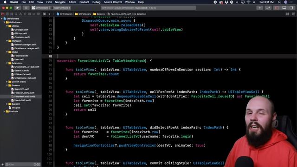Click FavoritesListVC.swift in jump bar
This screenshot has height=167, width=297.
pyautogui.click(x=119, y=14)
